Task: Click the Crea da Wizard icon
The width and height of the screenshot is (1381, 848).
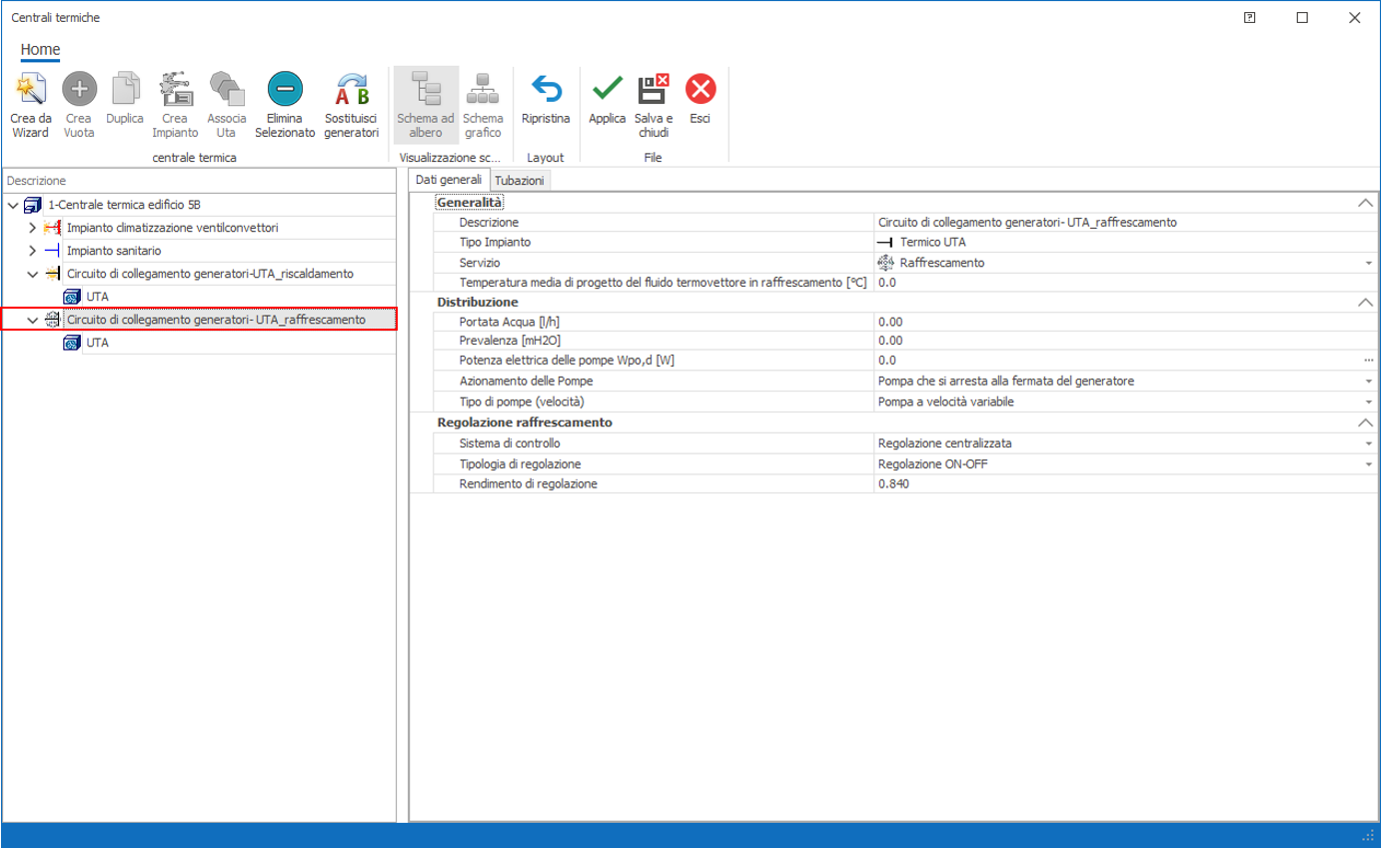Action: 30,91
